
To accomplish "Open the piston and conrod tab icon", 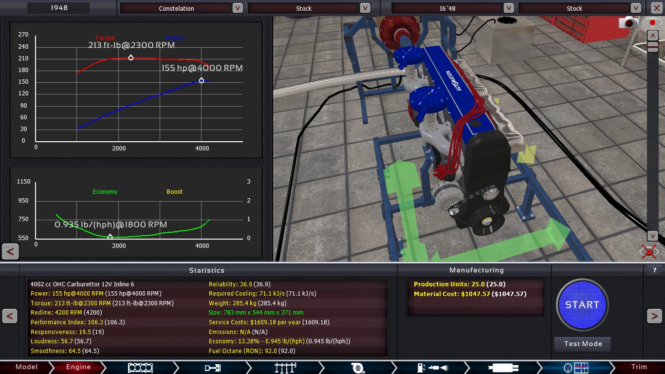I will click(213, 368).
